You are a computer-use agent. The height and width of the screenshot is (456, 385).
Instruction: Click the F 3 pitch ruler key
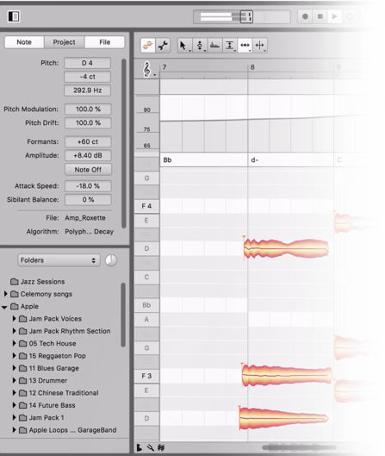point(146,376)
